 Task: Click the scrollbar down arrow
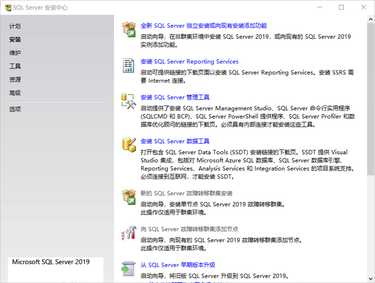[371, 279]
